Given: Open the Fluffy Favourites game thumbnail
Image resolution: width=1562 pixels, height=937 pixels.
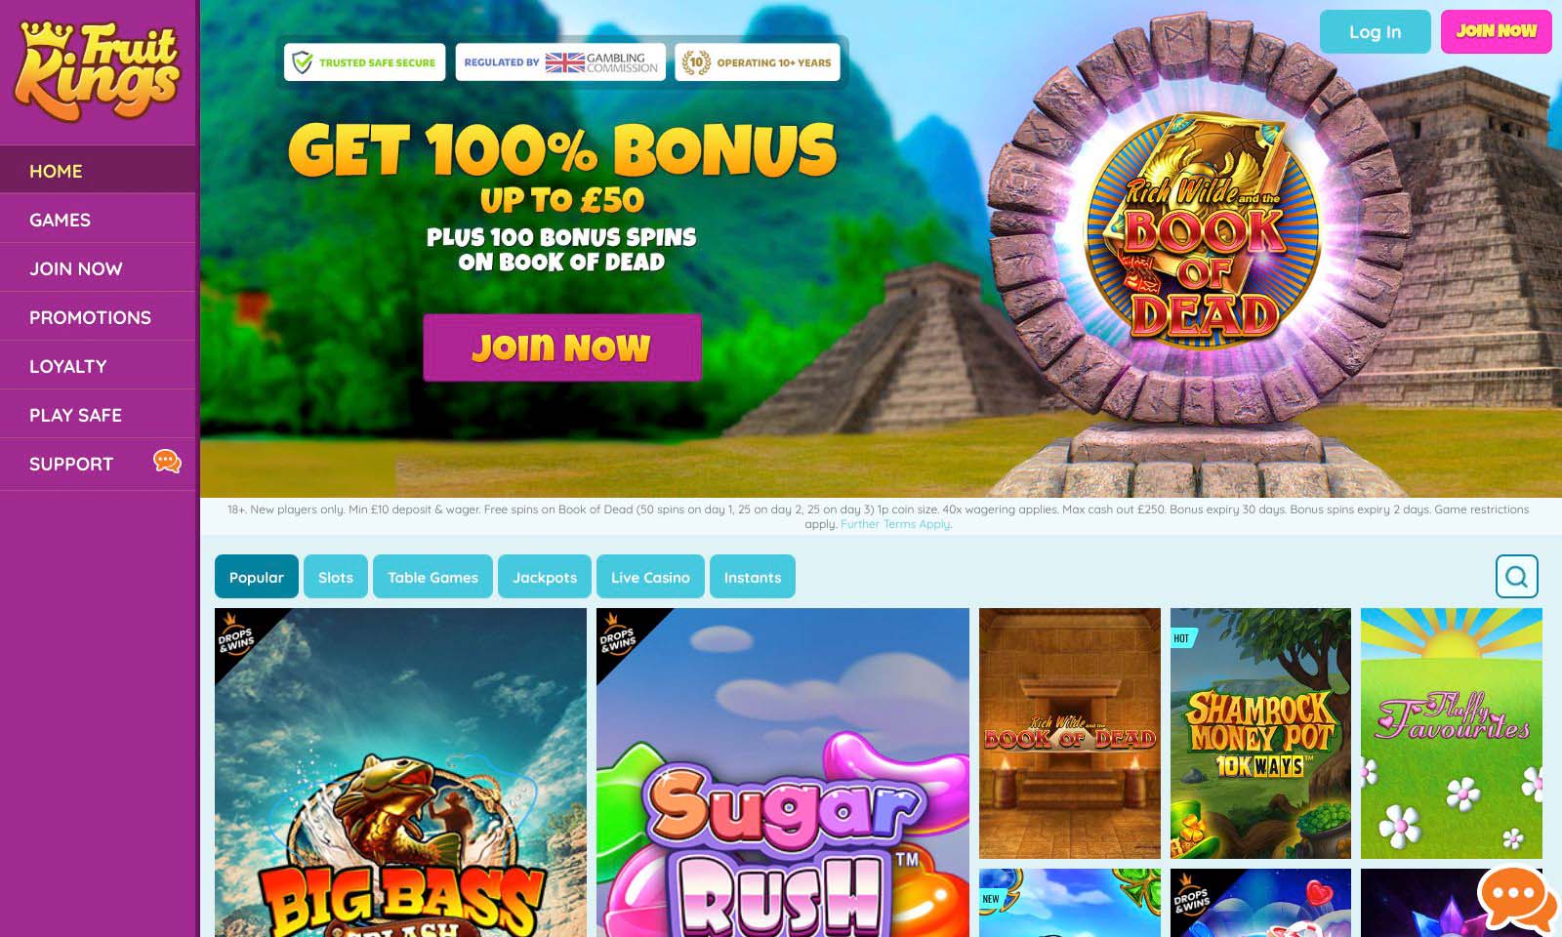Looking at the screenshot, I should coord(1452,733).
